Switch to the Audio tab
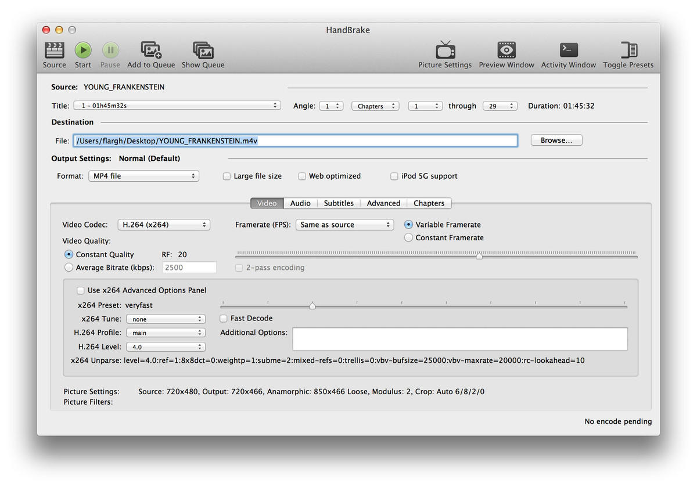 301,203
